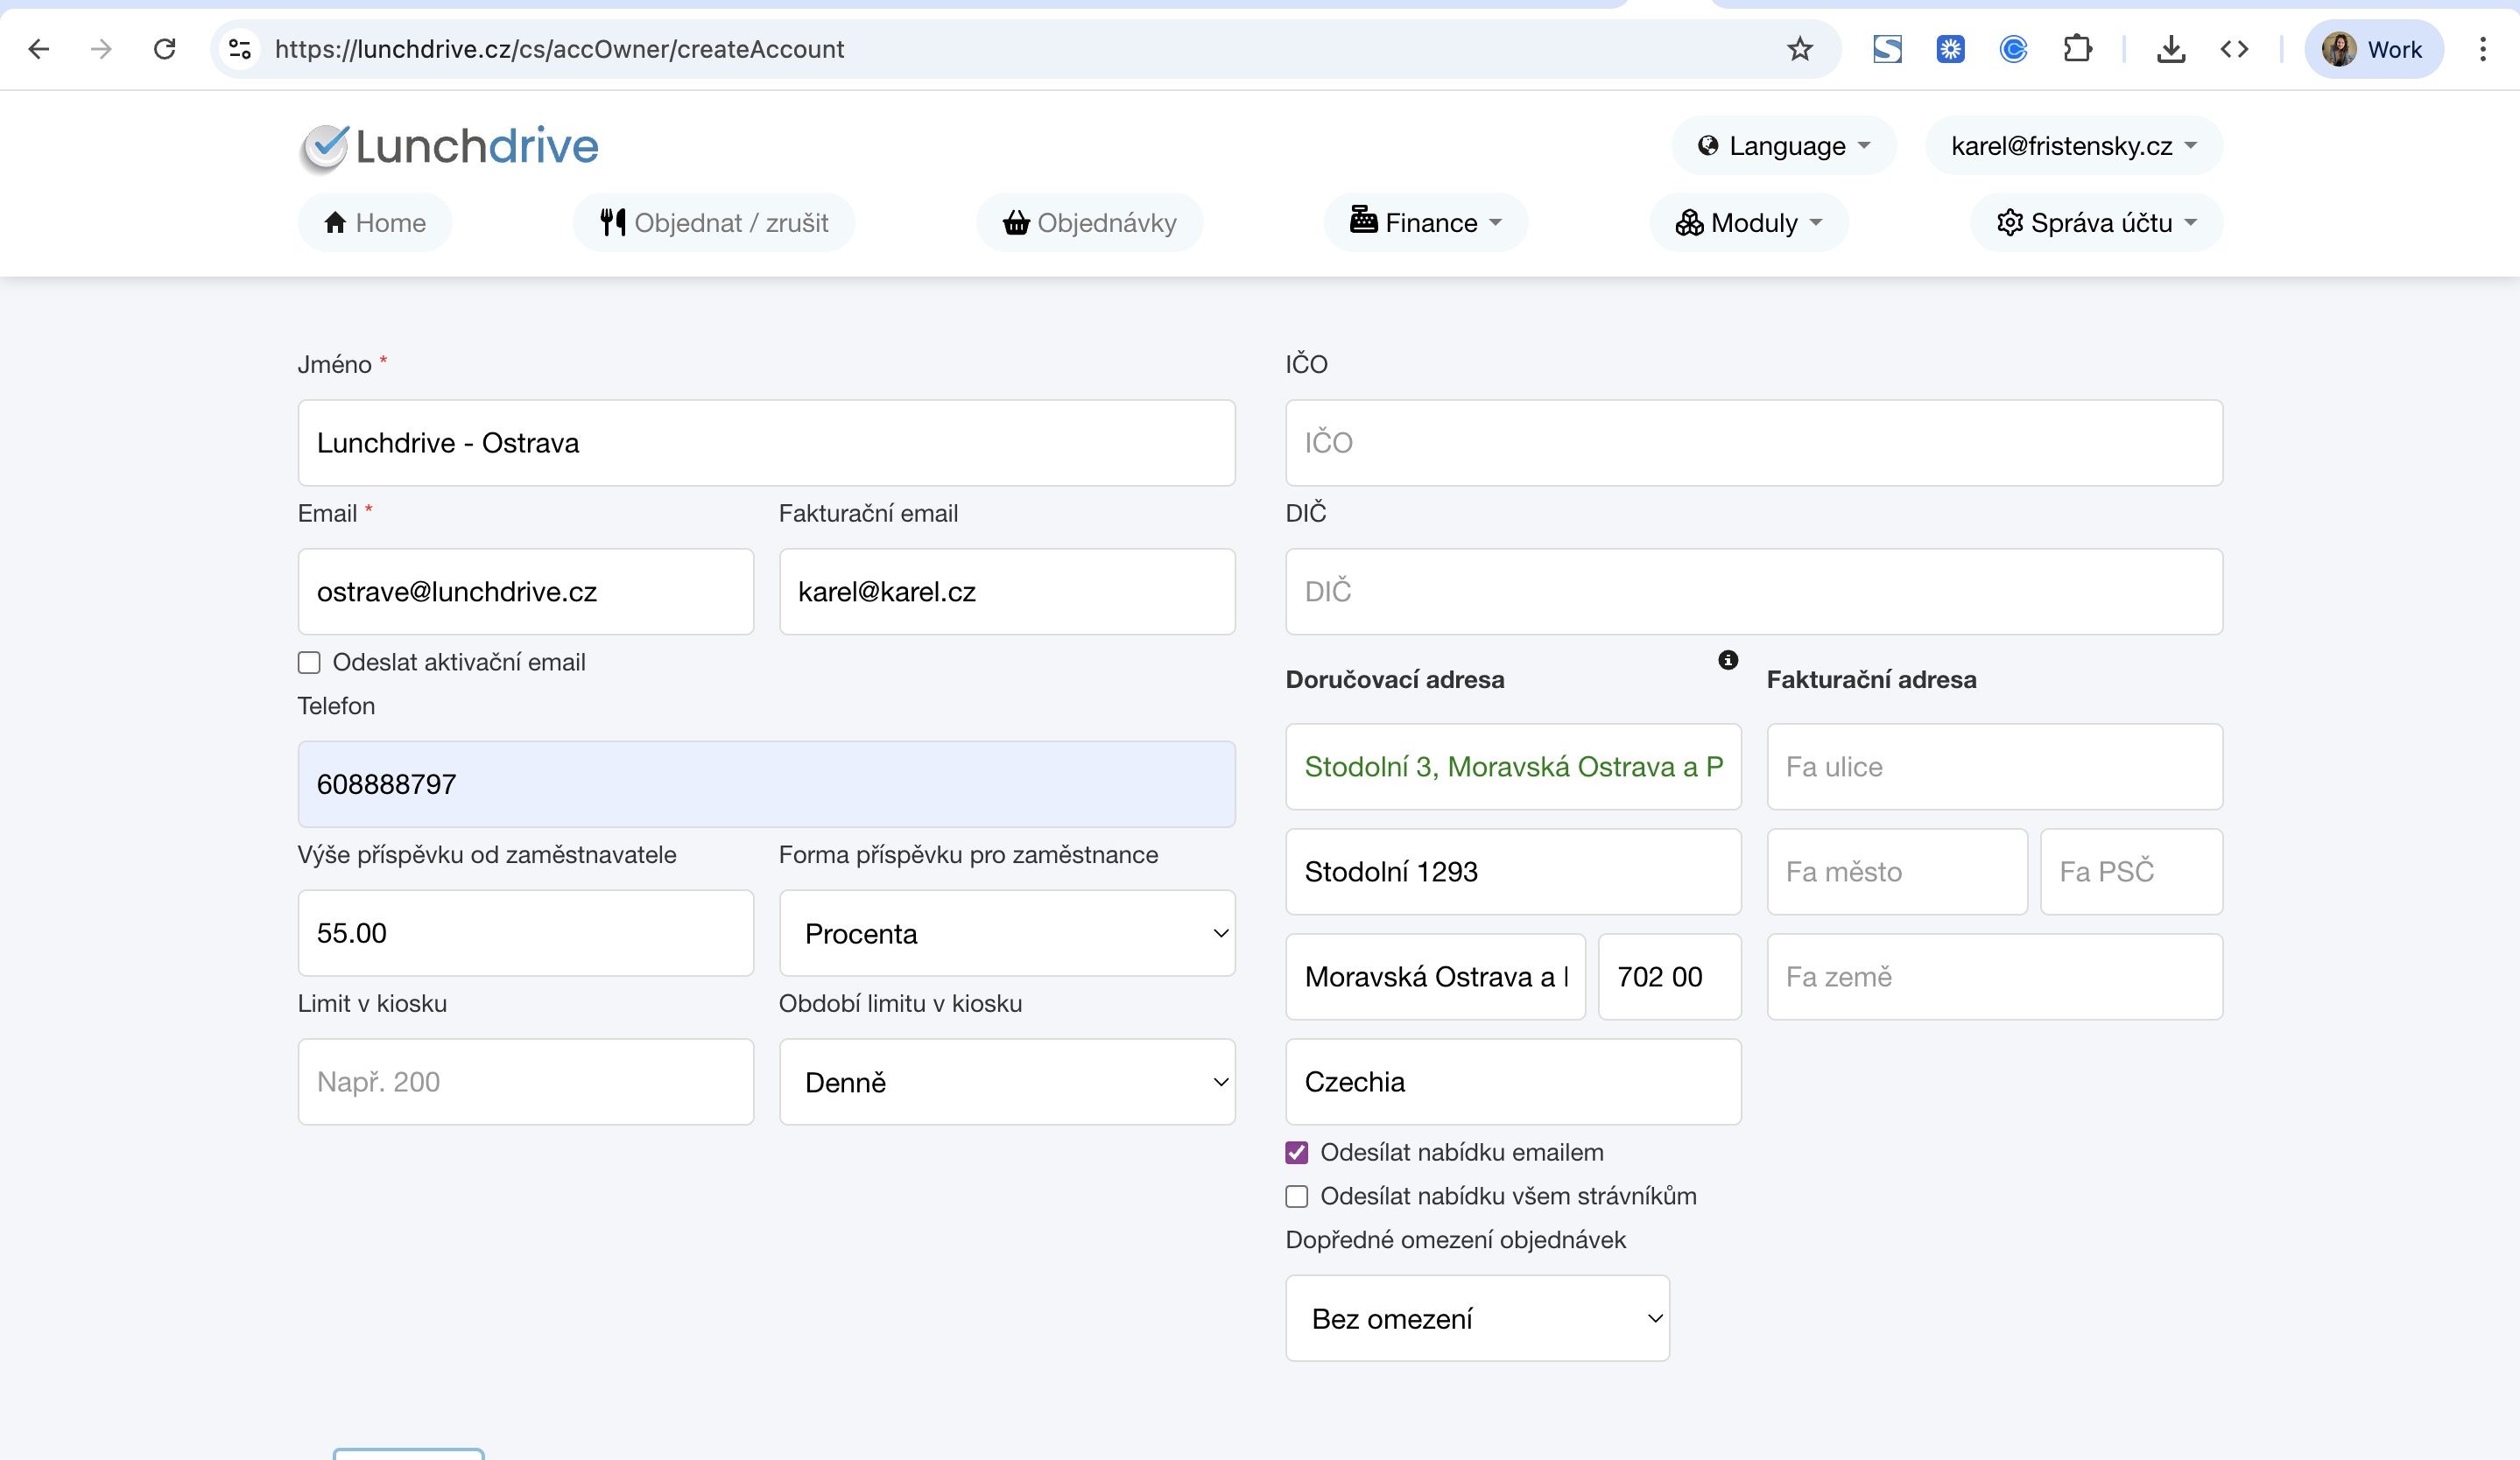The image size is (2520, 1460).
Task: Click the IČO input field
Action: point(1753,443)
